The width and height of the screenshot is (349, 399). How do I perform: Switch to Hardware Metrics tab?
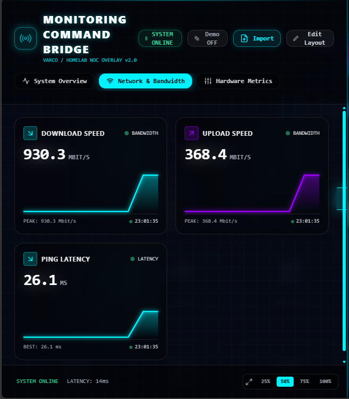(x=238, y=81)
